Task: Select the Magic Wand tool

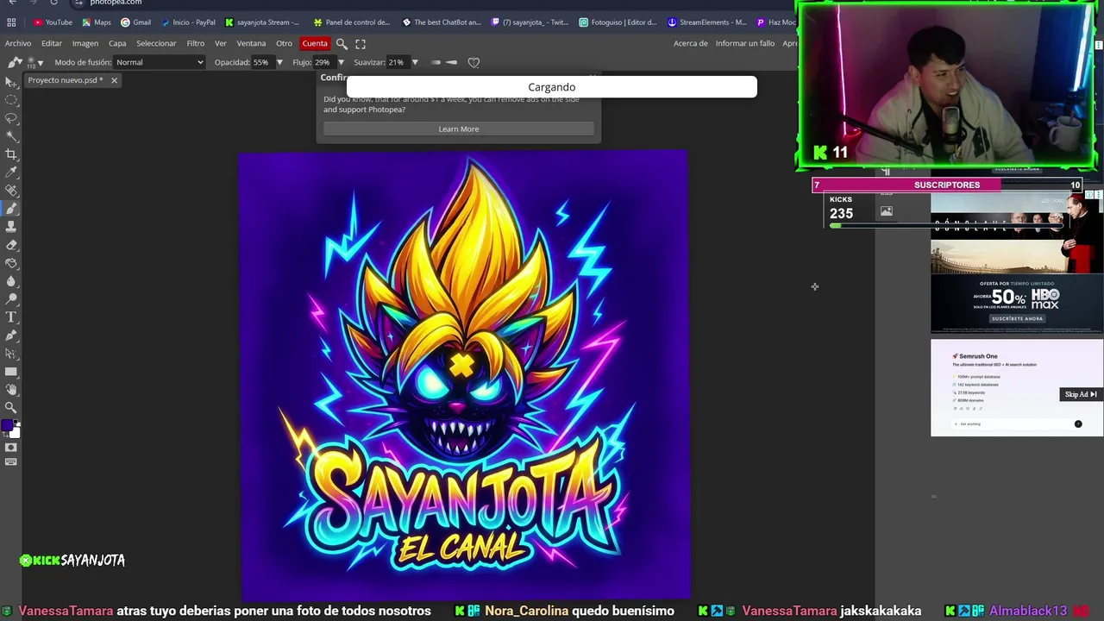Action: (11, 135)
